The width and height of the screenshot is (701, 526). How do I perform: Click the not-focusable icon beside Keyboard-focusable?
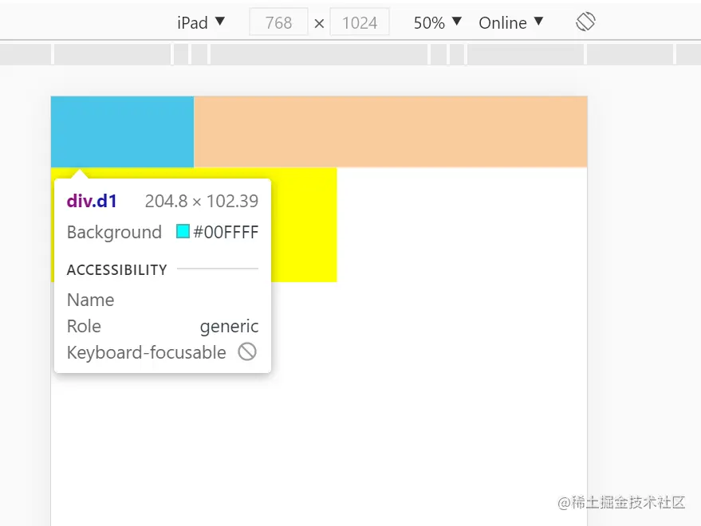coord(247,351)
